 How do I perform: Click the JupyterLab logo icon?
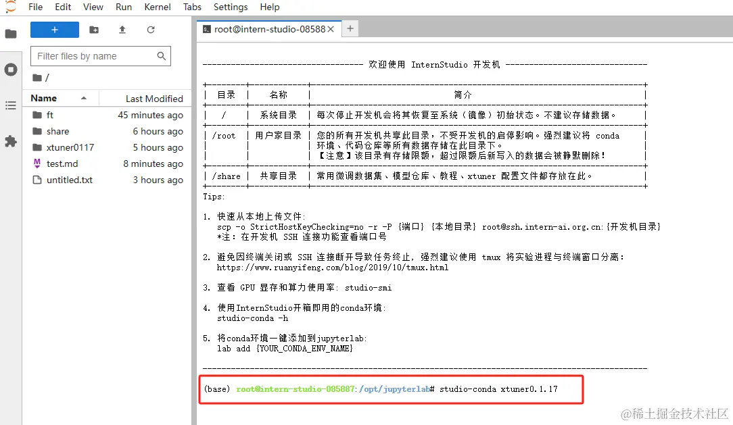10,7
